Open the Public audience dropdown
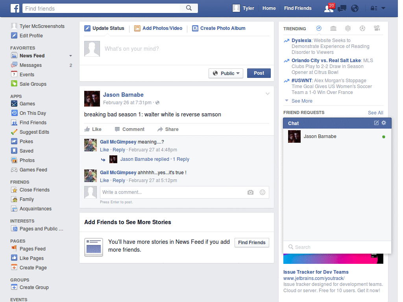403x302 pixels. [x=226, y=74]
